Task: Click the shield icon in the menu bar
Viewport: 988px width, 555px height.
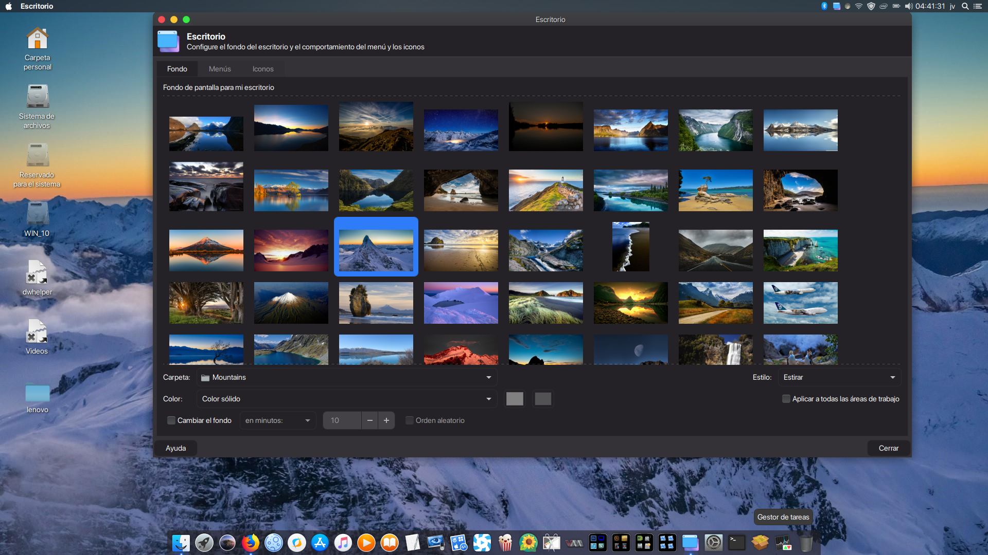Action: (871, 6)
